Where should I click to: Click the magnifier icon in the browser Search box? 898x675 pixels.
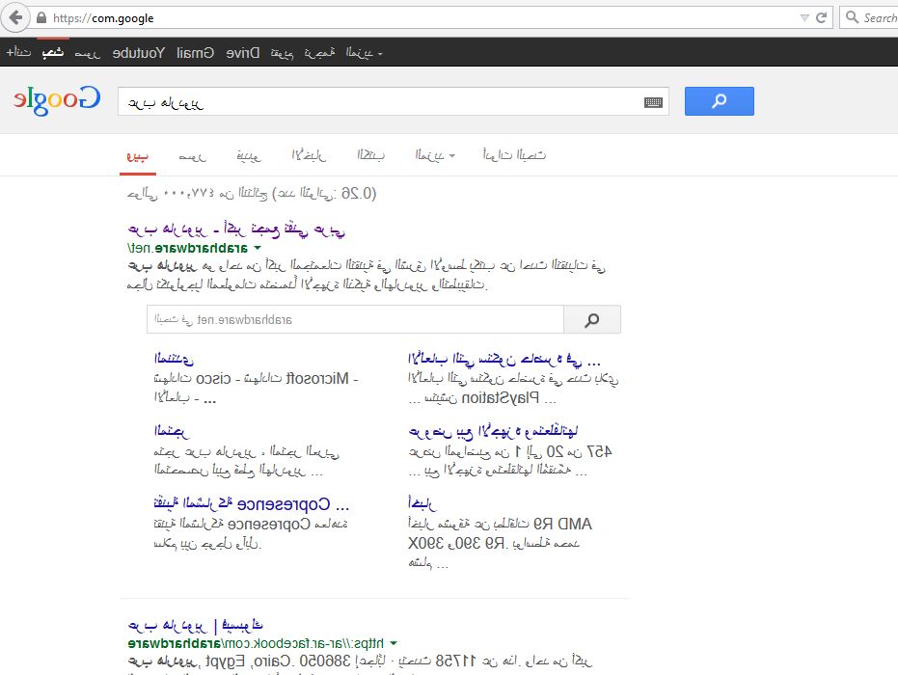(x=853, y=17)
